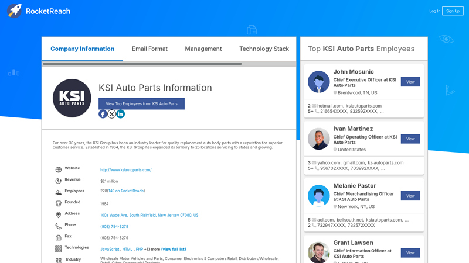Click the Grant Lawson name heading
Screen dimensions: 469x263
pyautogui.click(x=354, y=243)
